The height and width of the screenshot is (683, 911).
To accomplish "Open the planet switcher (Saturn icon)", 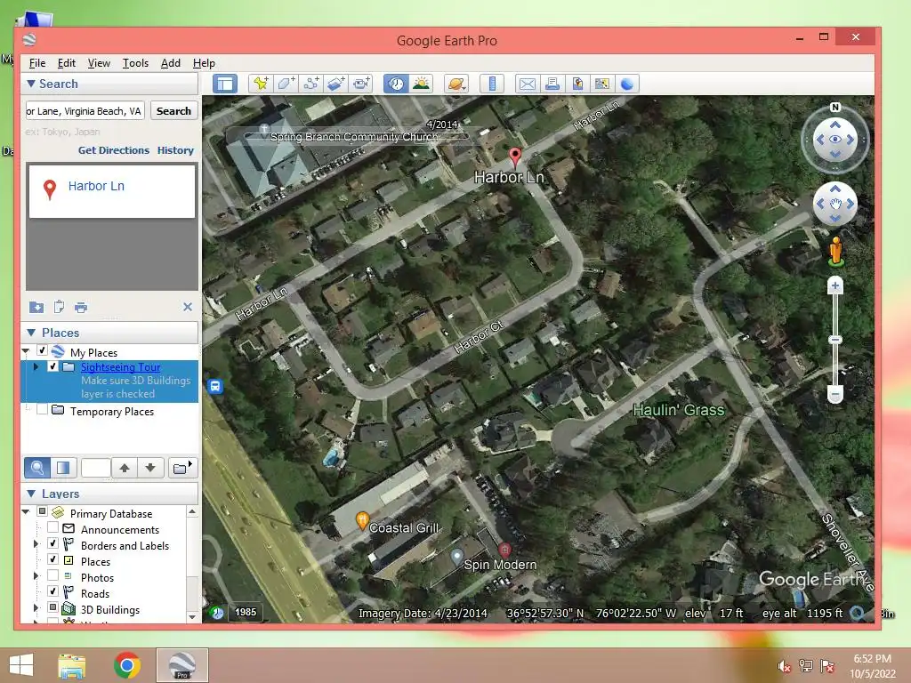I will [456, 84].
